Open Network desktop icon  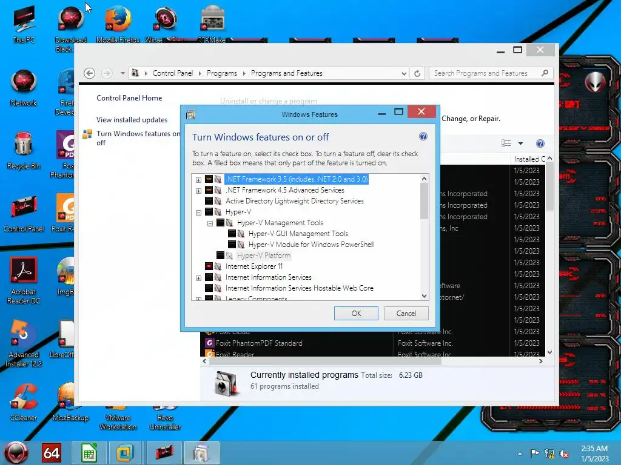point(24,88)
